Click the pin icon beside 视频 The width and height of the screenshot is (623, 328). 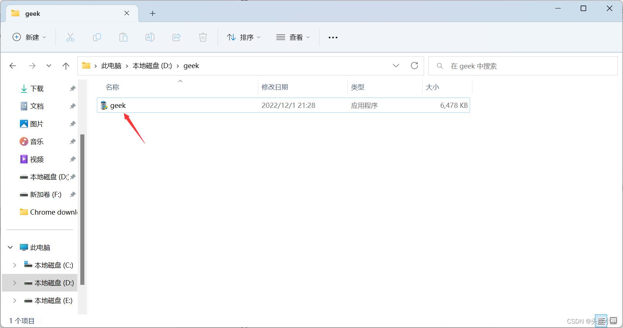tap(73, 159)
